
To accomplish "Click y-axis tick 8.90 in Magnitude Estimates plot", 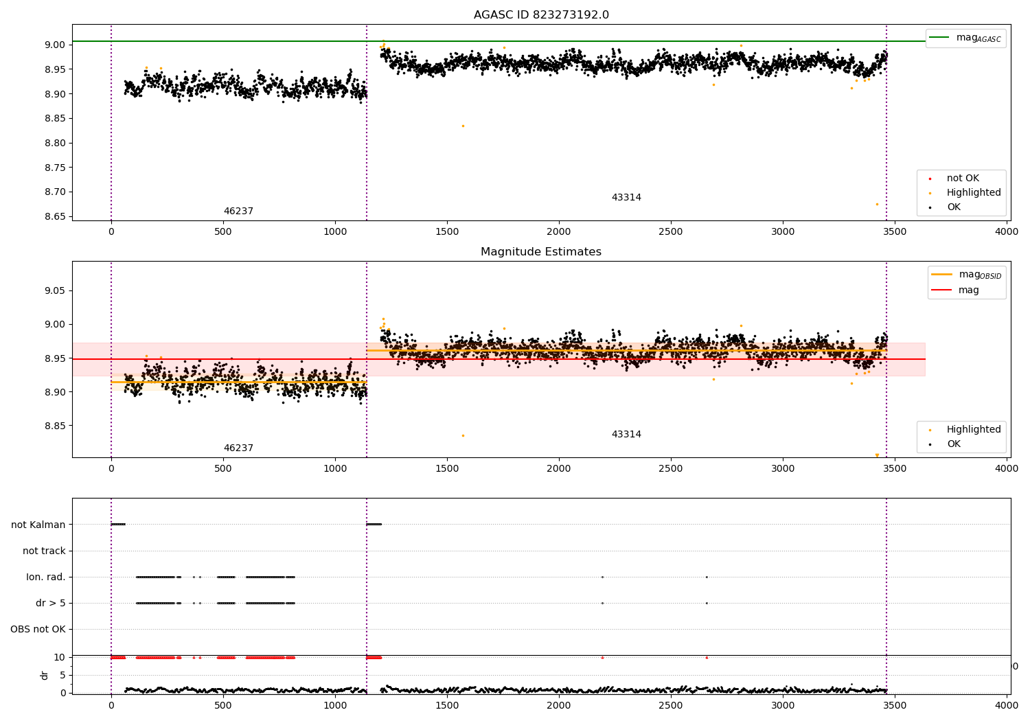I will pos(54,392).
